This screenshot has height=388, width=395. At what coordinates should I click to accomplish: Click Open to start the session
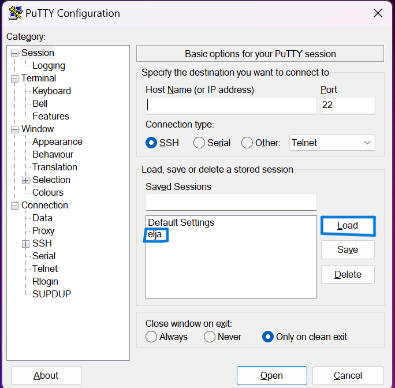pyautogui.click(x=272, y=375)
